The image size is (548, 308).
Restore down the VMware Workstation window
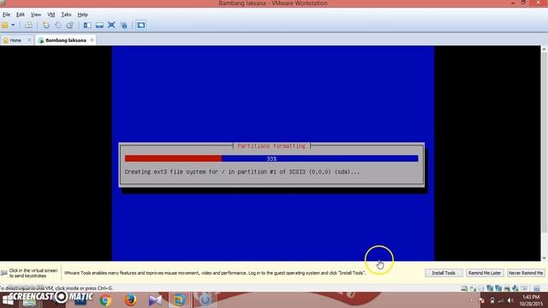523,3
